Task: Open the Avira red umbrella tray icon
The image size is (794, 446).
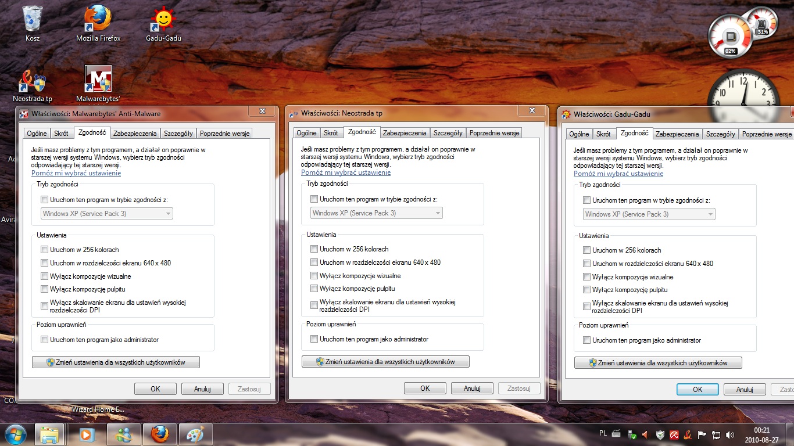Action: tap(674, 434)
